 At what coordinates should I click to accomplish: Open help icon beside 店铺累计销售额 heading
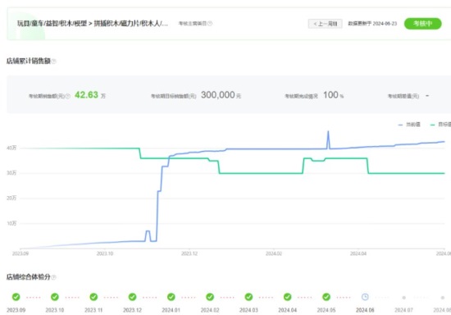[54, 61]
